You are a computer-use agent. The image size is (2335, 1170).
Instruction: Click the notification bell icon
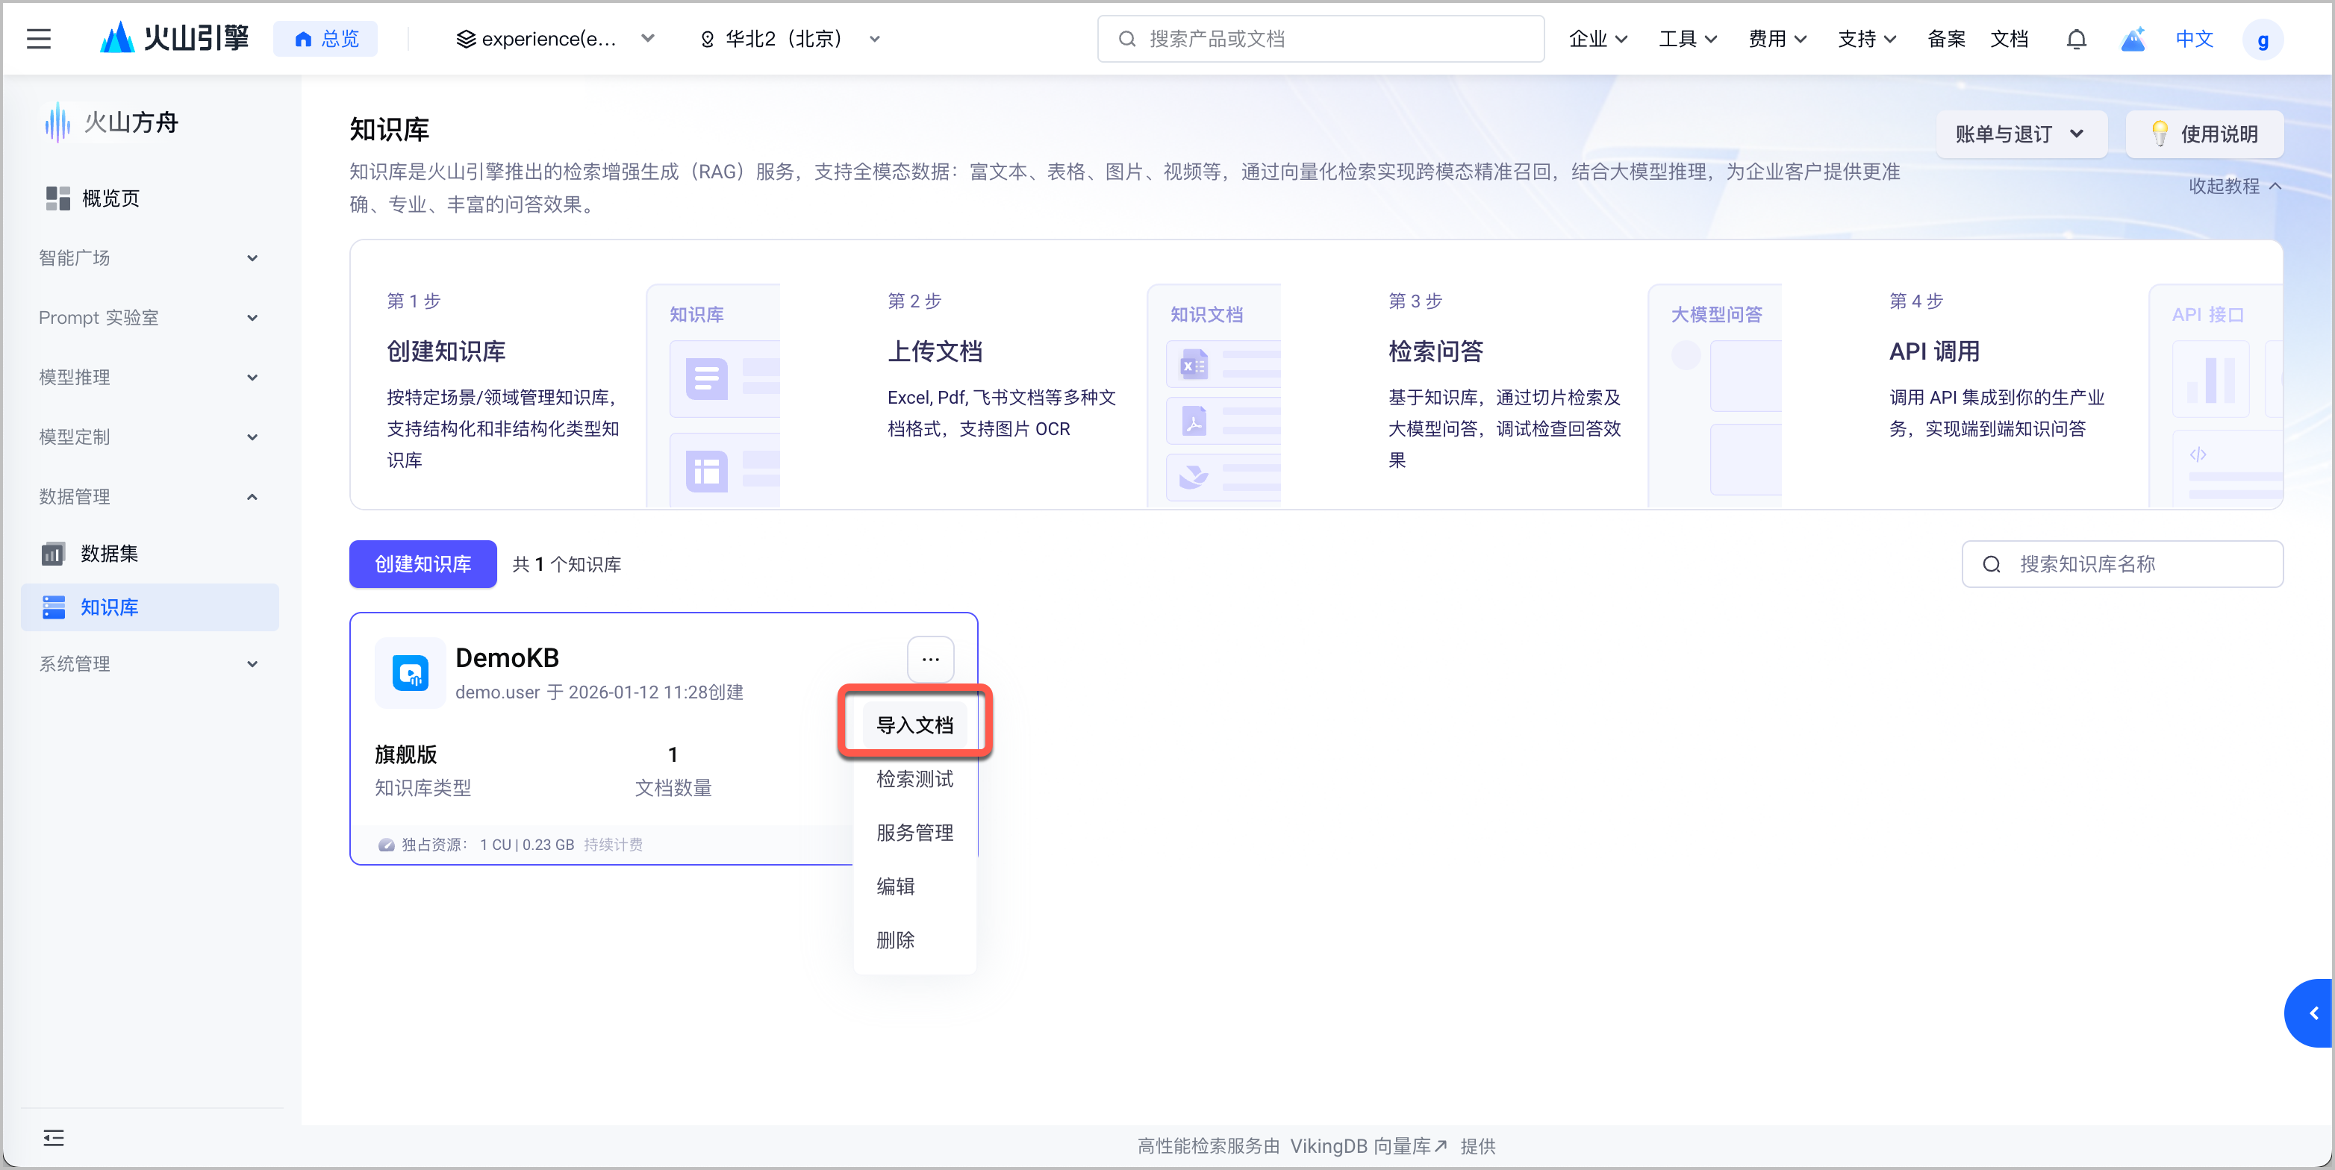pyautogui.click(x=2076, y=39)
